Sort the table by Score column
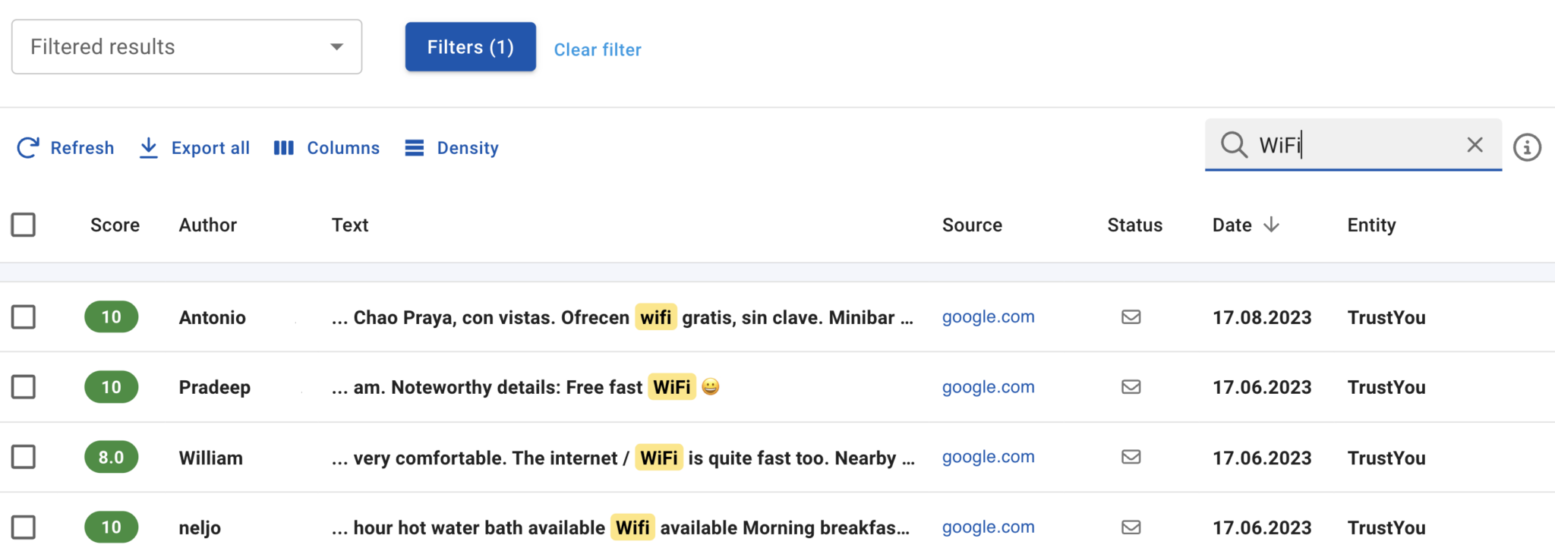 115,225
